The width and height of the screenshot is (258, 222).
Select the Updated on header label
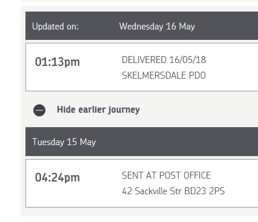tap(56, 27)
